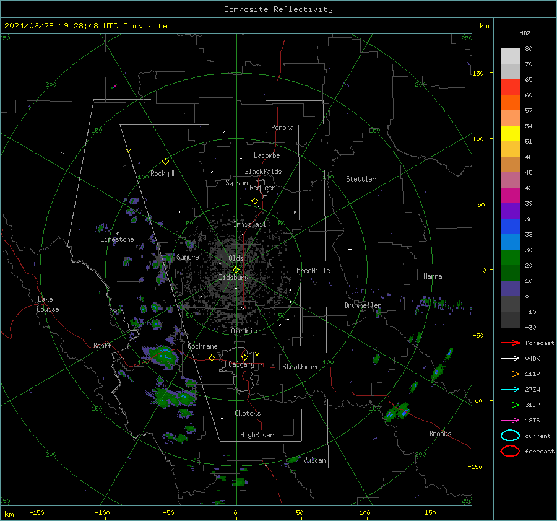This screenshot has width=557, height=521.
Task: Click the storm cell northwest of Brooks
Action: (397, 412)
